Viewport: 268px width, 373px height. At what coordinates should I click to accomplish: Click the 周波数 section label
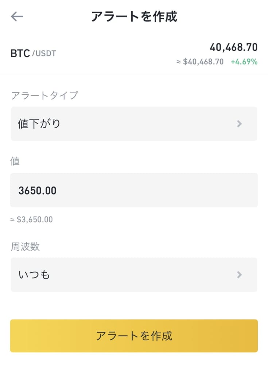25,247
